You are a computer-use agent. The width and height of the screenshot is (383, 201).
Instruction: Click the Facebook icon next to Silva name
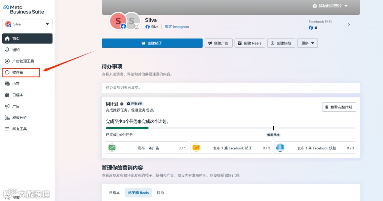pos(148,27)
